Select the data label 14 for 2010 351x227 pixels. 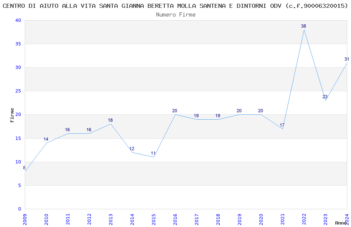46,140
